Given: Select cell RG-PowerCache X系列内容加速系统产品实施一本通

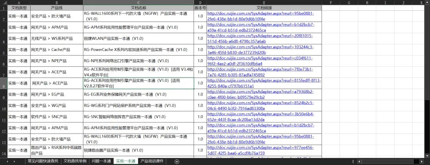Looking at the screenshot, I should coord(139,50).
